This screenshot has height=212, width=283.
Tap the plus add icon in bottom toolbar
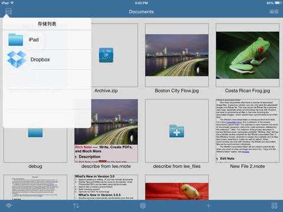209,206
